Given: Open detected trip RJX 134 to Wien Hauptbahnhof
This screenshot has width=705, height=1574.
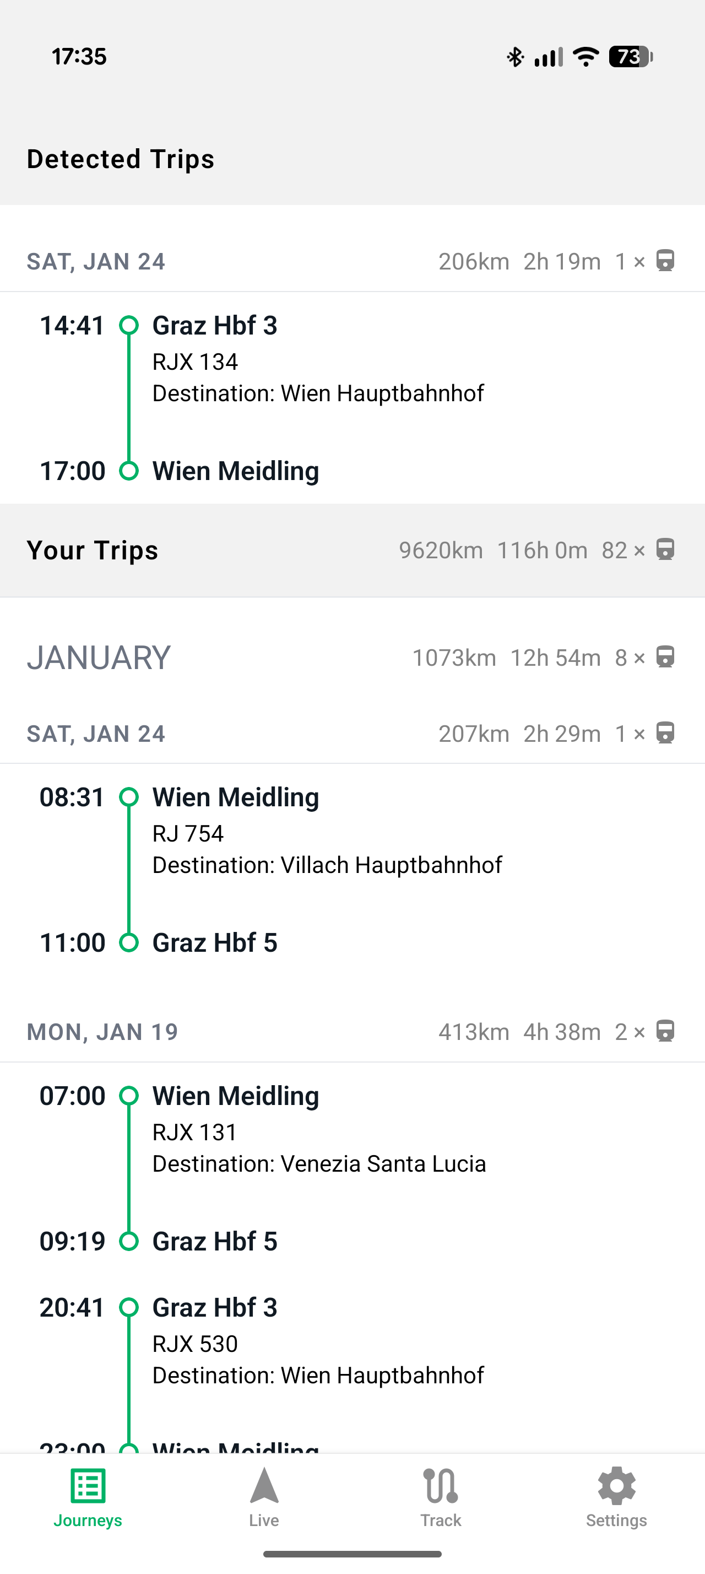Looking at the screenshot, I should click(317, 378).
